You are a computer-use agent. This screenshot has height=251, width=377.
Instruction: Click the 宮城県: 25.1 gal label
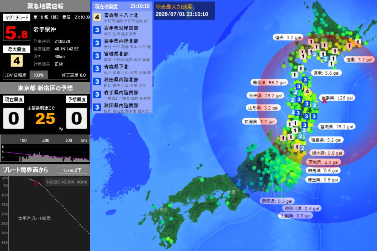click(337, 127)
